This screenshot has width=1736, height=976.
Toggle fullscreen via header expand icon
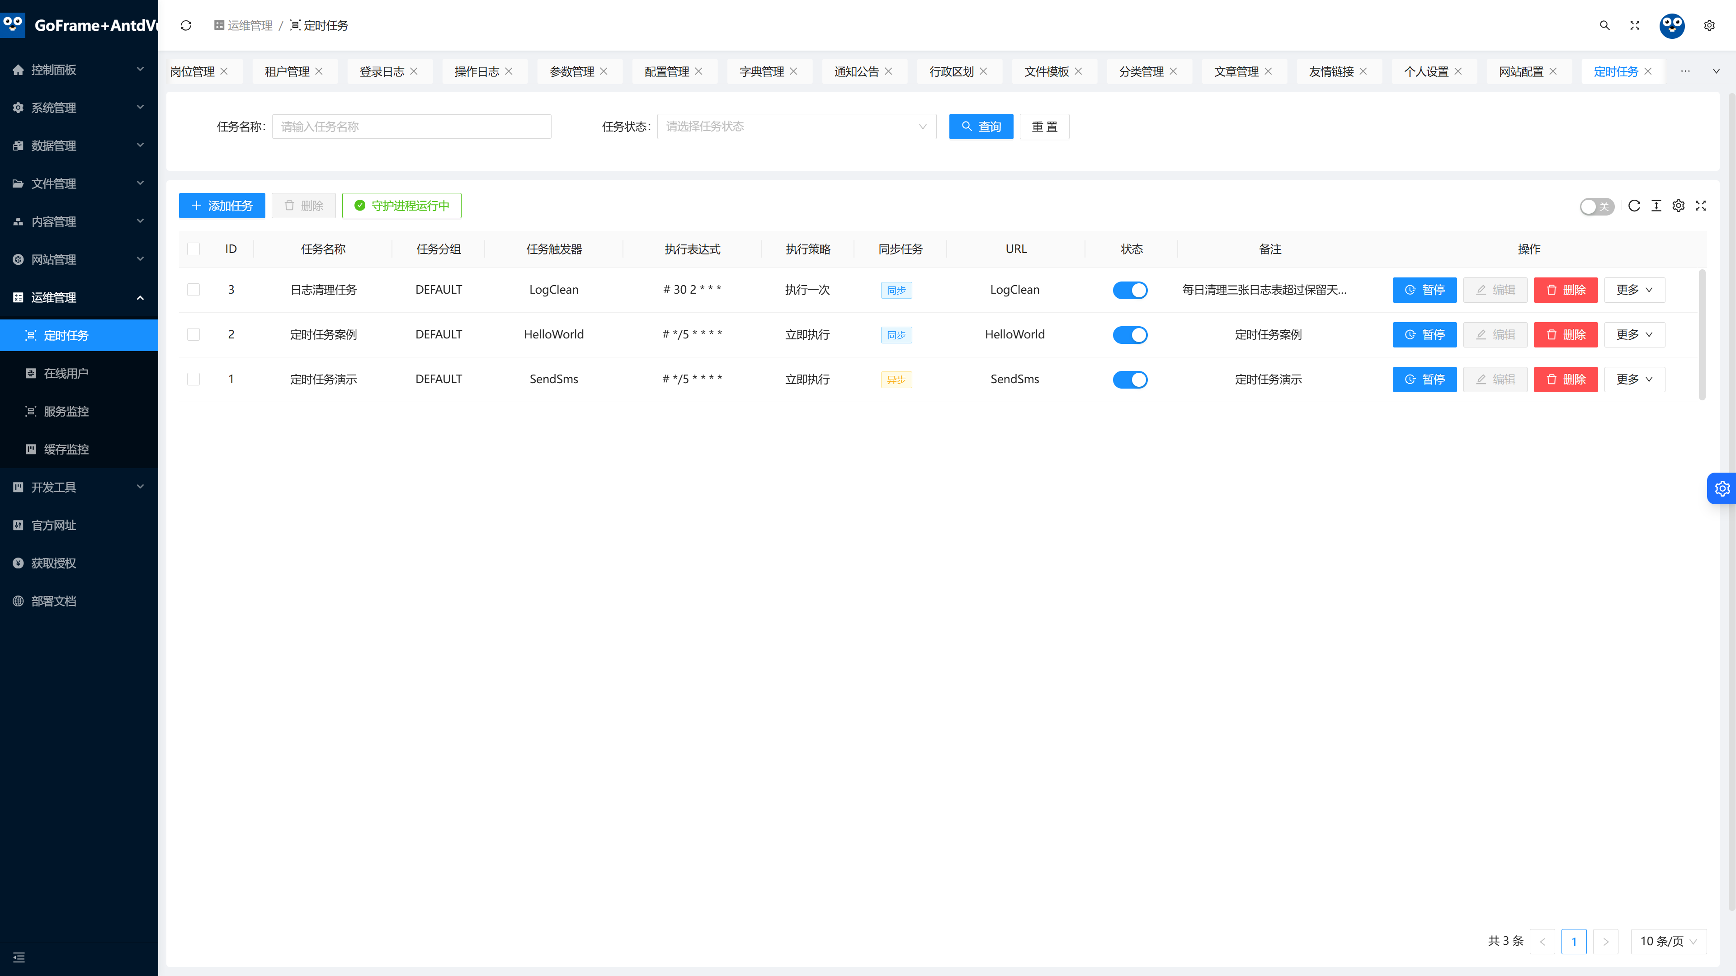tap(1635, 26)
